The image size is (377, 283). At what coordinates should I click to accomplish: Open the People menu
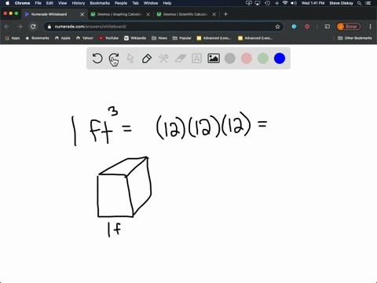coord(121,3)
